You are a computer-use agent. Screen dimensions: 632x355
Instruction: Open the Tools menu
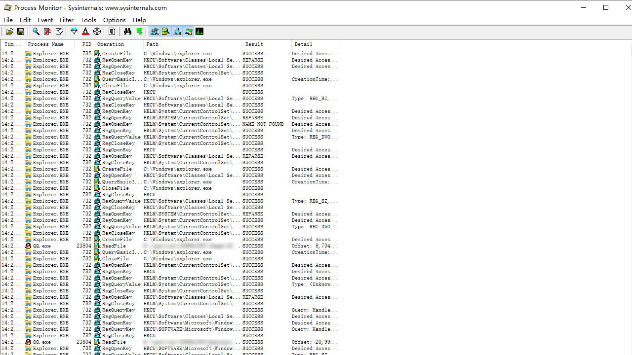[88, 20]
